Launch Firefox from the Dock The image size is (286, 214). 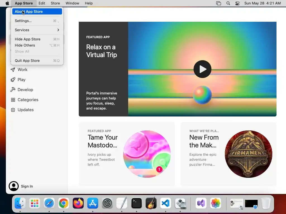tap(78, 203)
